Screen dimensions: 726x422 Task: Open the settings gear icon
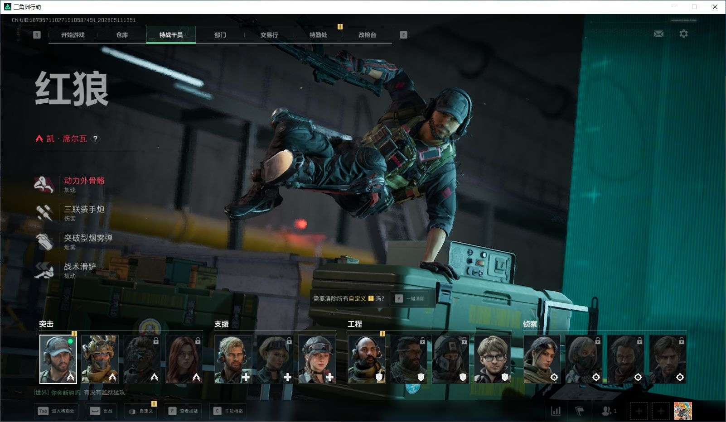tap(683, 34)
